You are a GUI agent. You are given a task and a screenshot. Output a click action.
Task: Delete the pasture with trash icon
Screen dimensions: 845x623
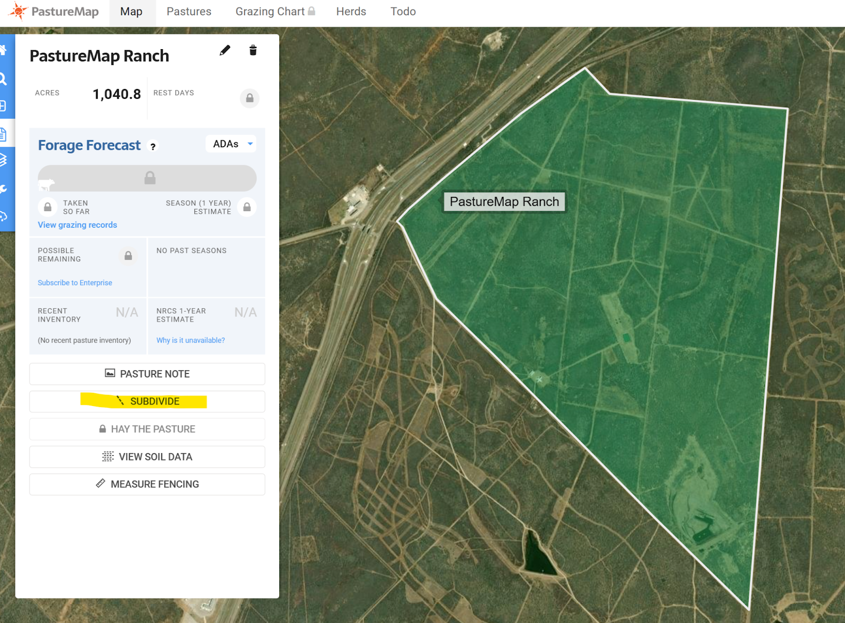[x=253, y=50]
